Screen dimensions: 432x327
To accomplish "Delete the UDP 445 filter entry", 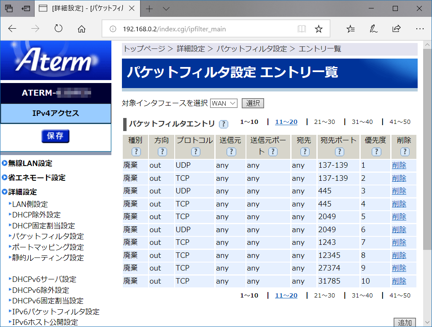I will coord(399,191).
